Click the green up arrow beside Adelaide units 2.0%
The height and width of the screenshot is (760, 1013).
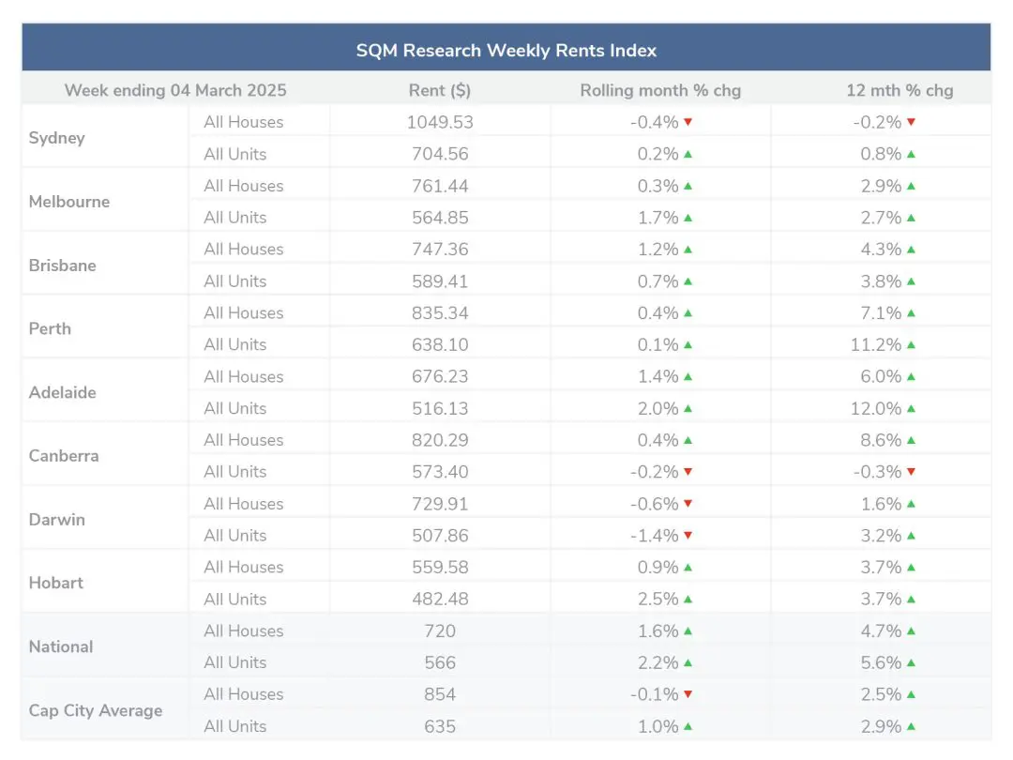click(x=688, y=408)
